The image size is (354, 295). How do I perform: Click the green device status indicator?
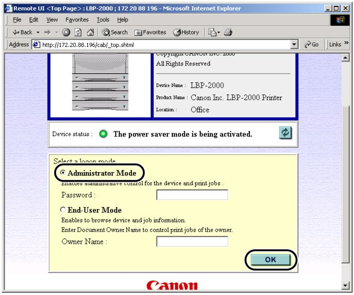click(103, 134)
